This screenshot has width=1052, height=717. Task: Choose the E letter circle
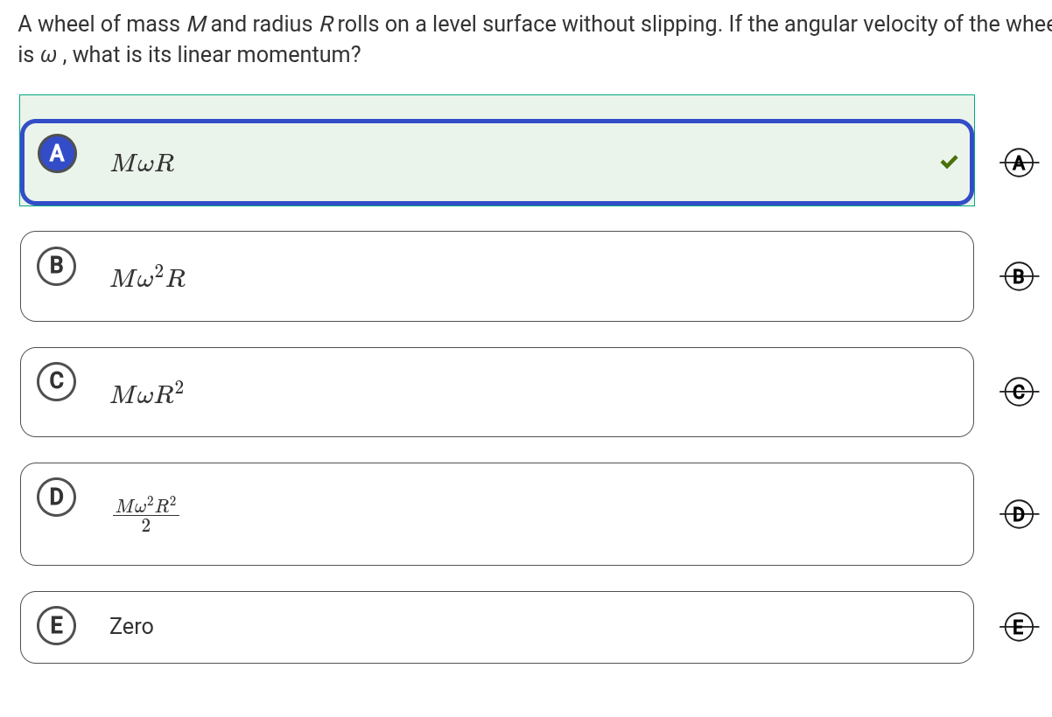click(x=56, y=626)
